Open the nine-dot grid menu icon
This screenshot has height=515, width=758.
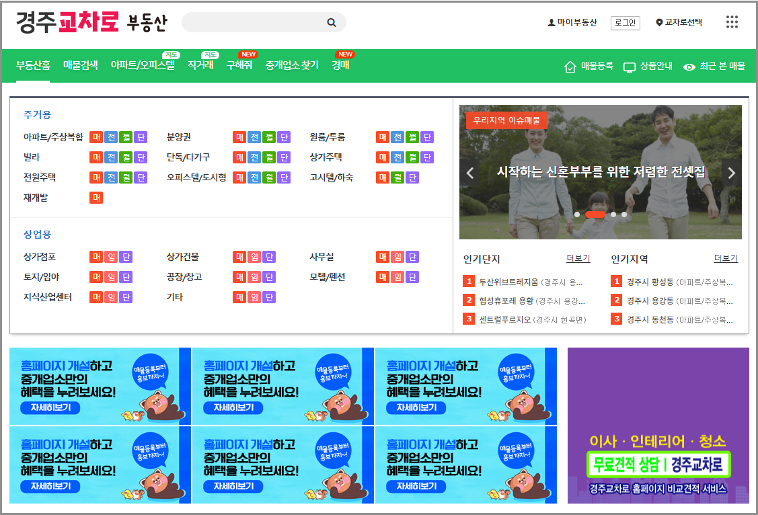click(x=732, y=22)
